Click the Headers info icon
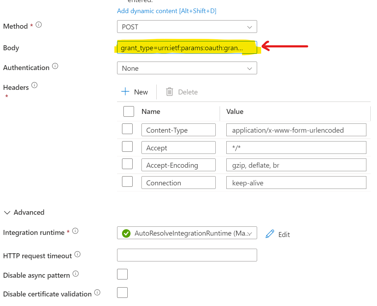Viewport: 377px width, 306px height. [x=34, y=85]
